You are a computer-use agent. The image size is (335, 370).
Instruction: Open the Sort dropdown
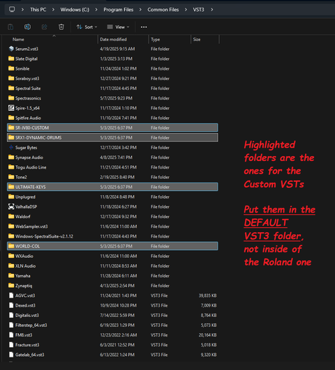(87, 27)
